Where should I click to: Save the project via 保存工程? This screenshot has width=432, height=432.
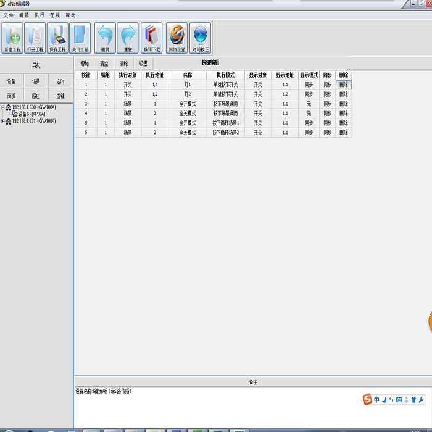point(57,38)
